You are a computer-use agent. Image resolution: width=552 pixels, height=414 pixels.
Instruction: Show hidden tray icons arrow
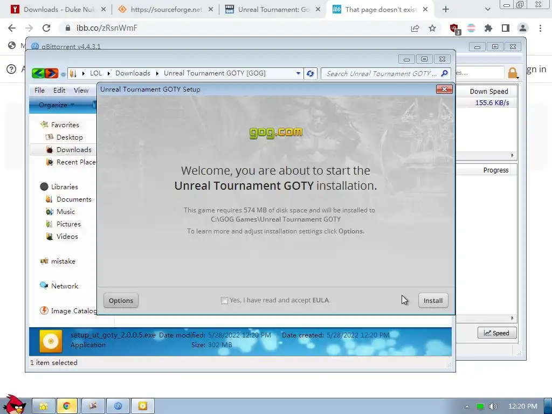point(467,406)
